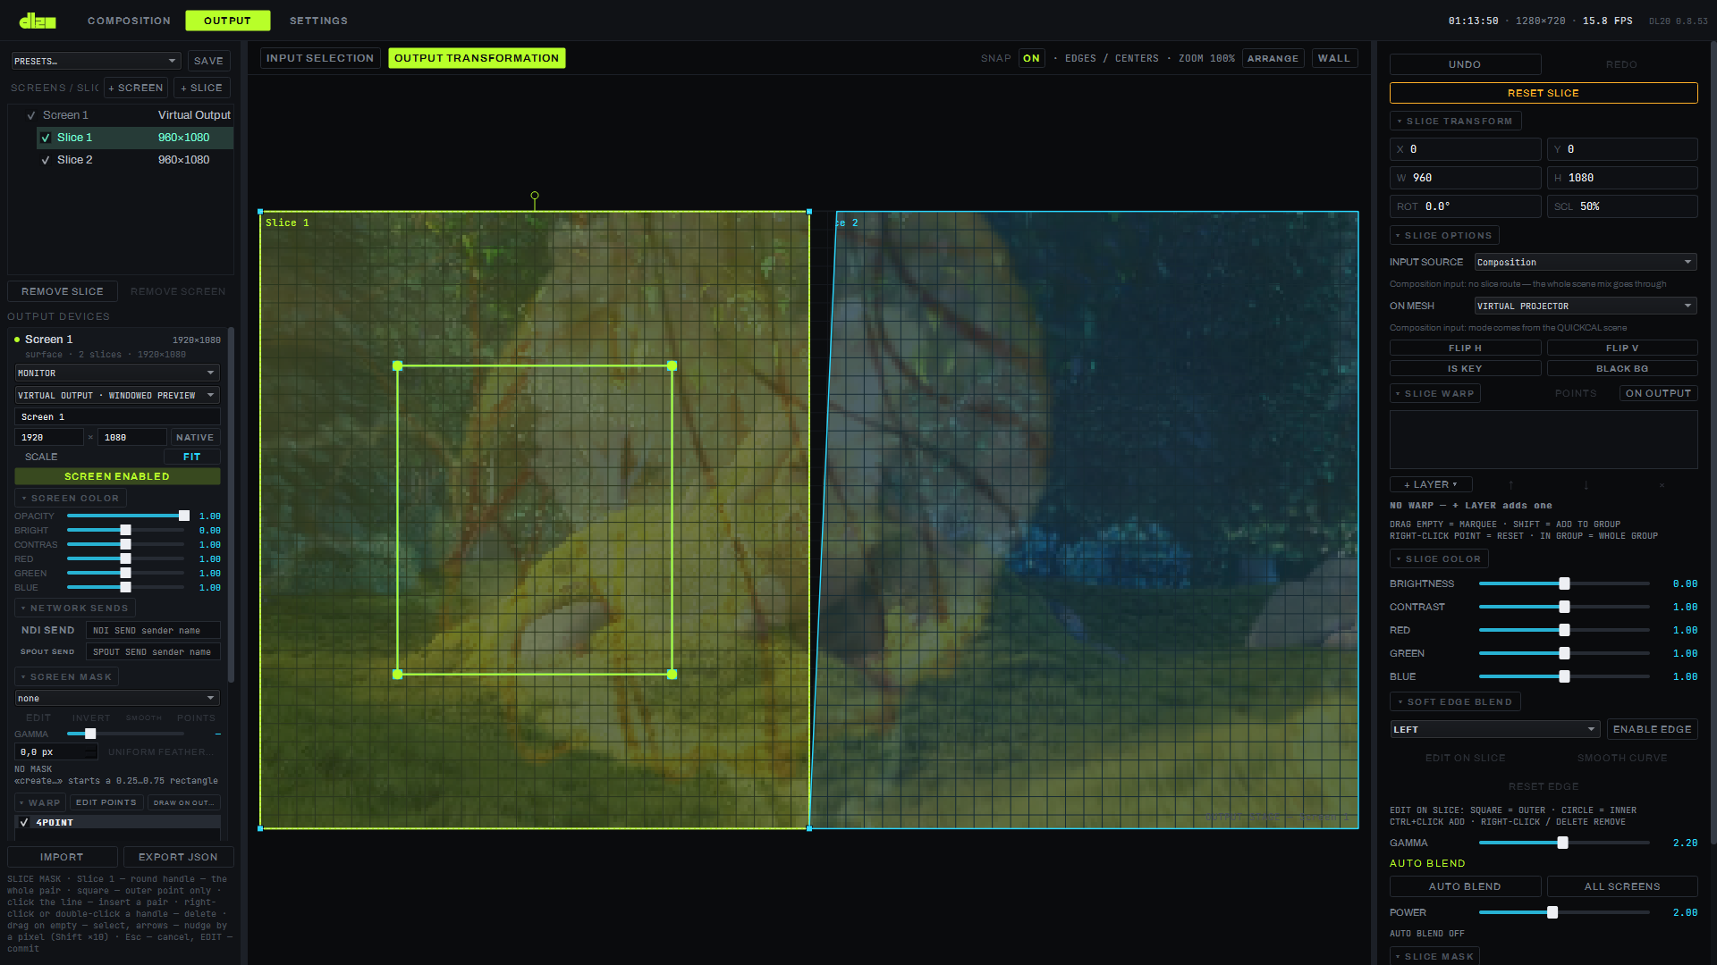Viewport: 1717px width, 965px height.
Task: Click the SAVE preset button
Action: [x=208, y=61]
